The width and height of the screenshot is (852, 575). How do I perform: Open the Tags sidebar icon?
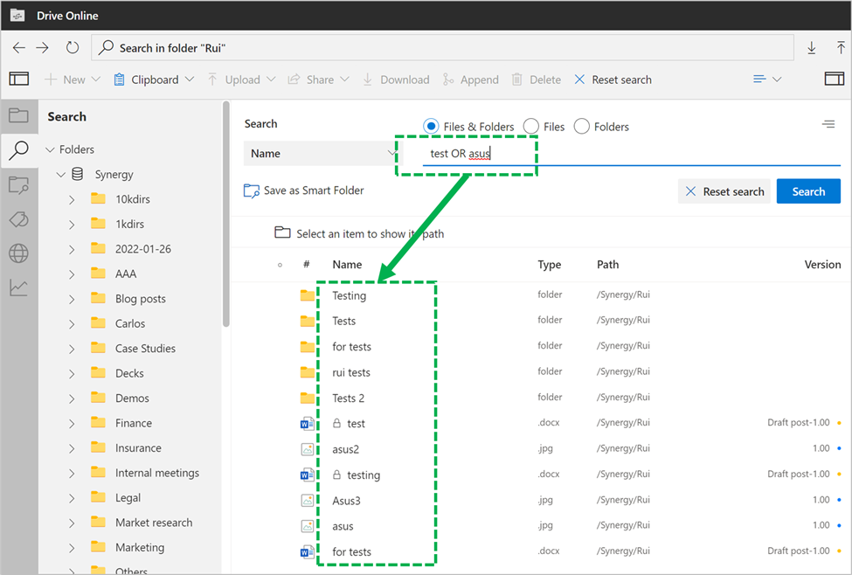[x=19, y=219]
